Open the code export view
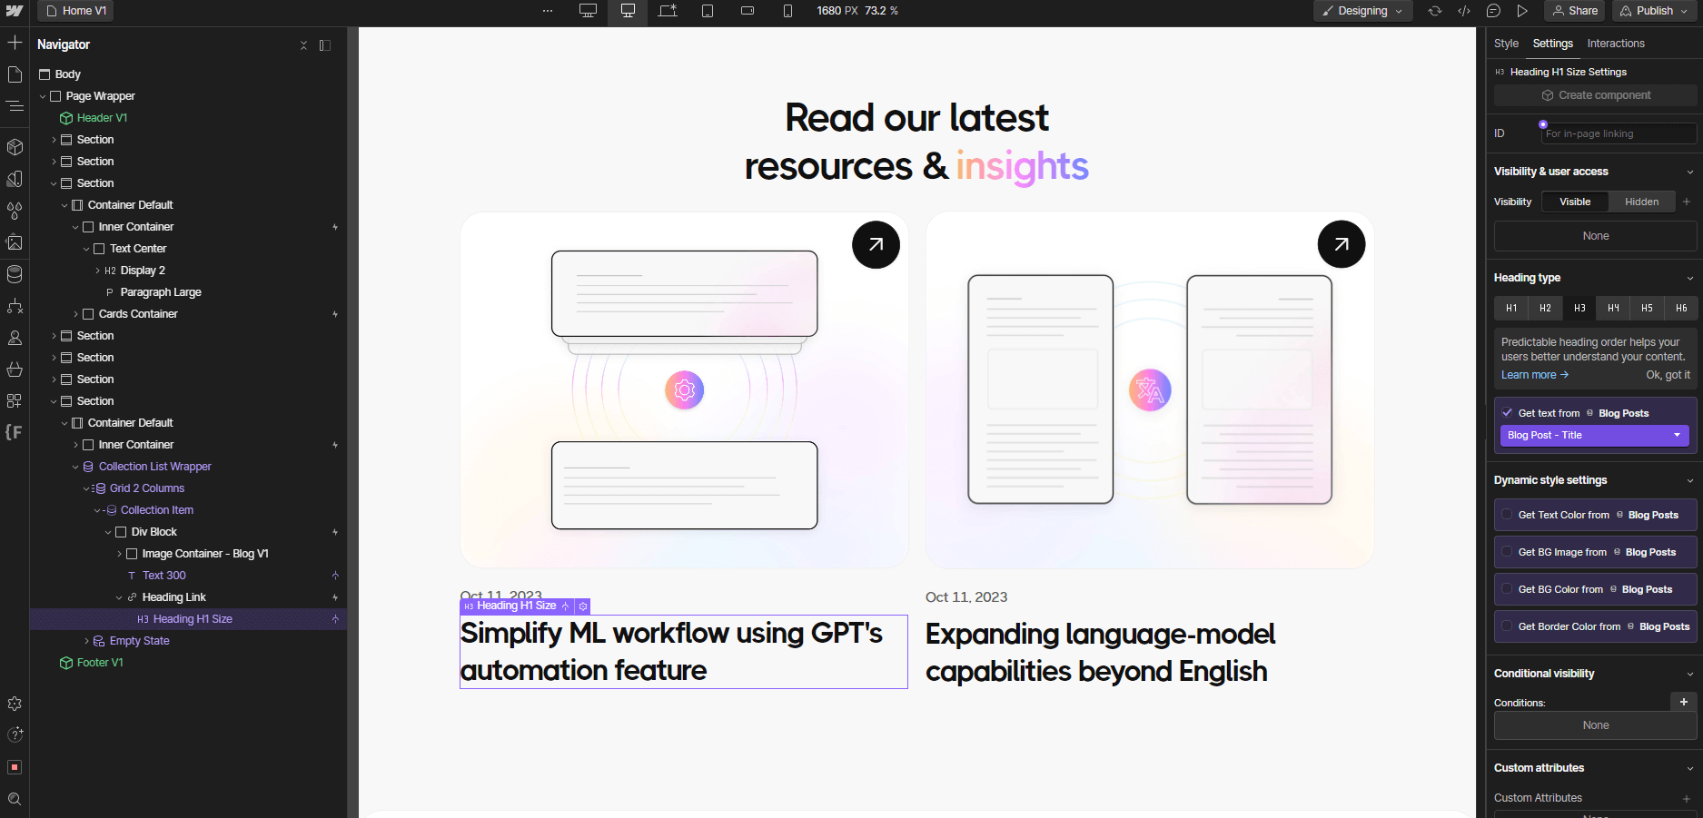Screen dimensions: 1703x818 click(x=1465, y=11)
